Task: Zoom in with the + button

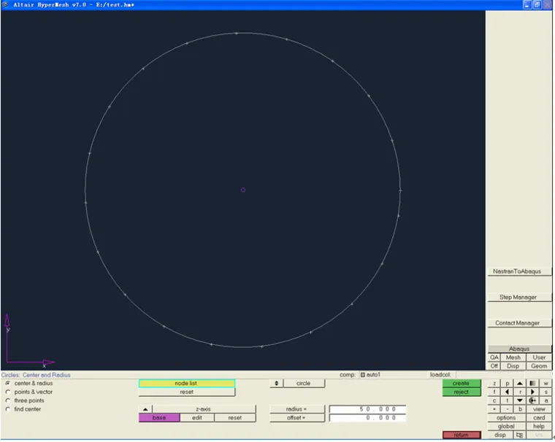Action: (x=494, y=409)
